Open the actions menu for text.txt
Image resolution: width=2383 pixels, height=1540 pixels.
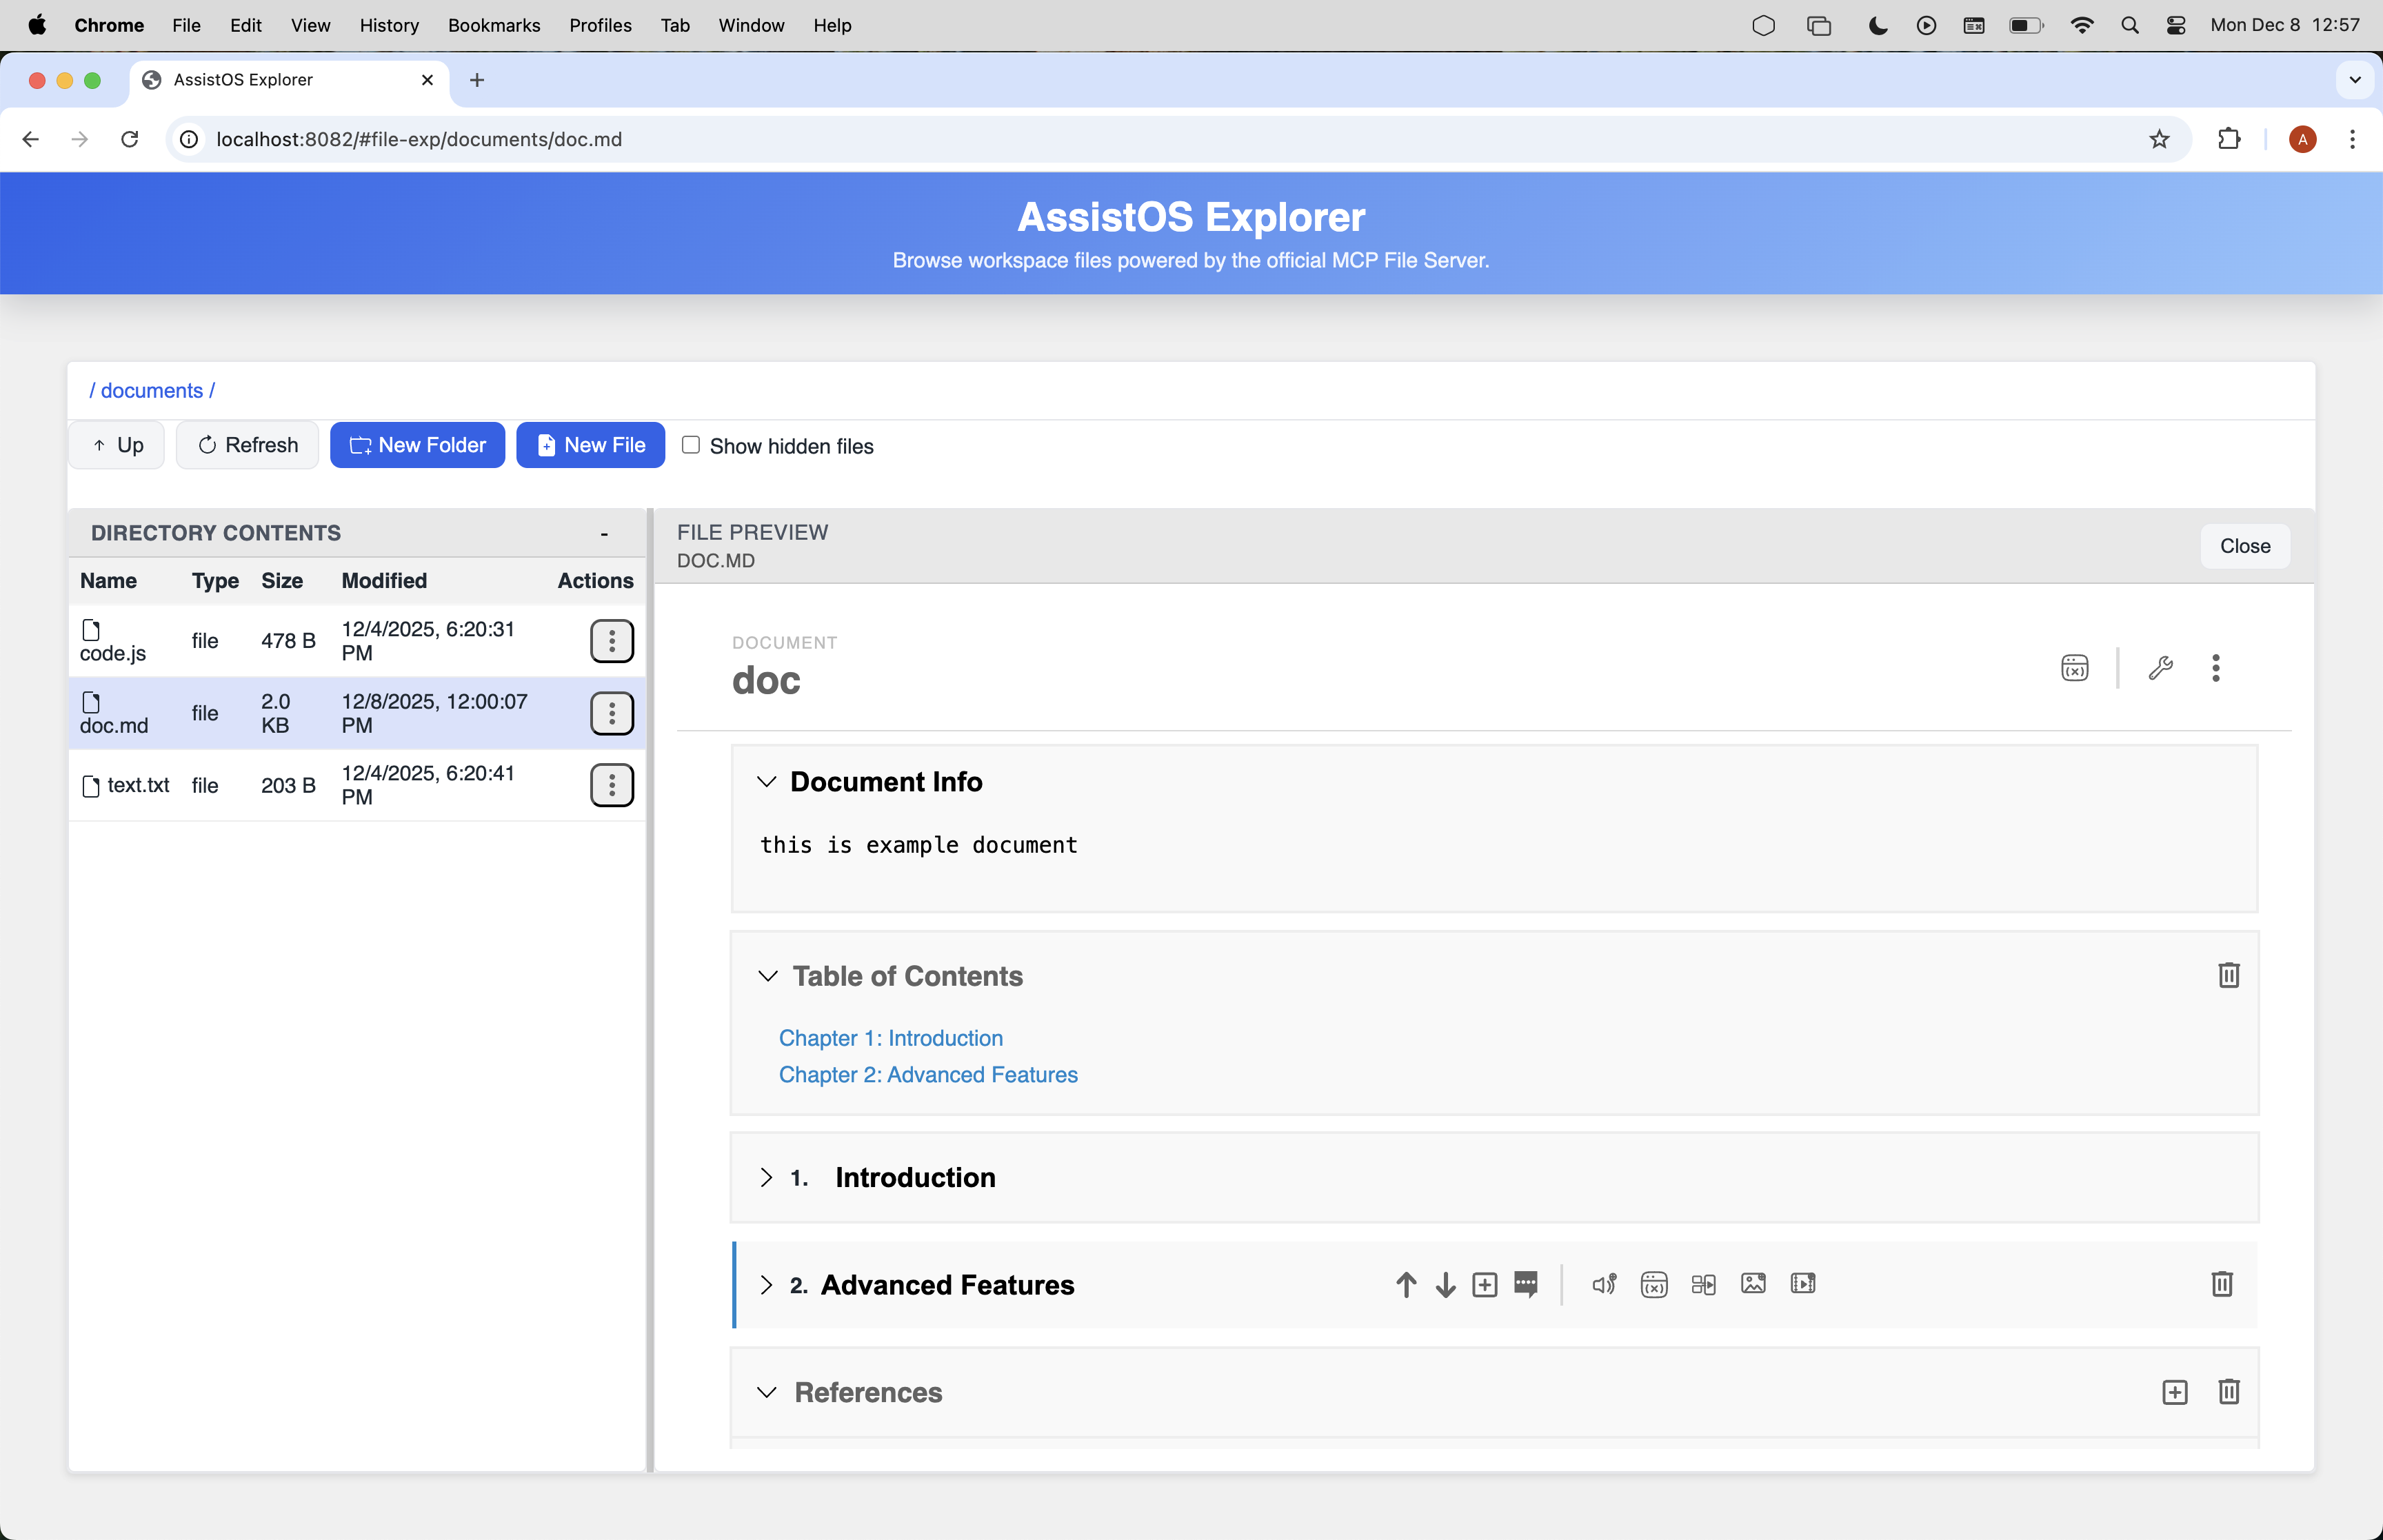coord(612,785)
